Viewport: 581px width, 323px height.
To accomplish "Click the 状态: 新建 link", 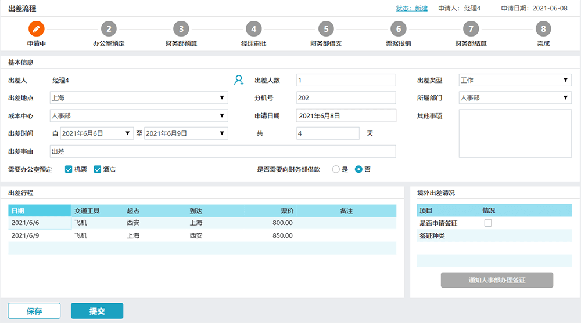I will pos(412,8).
